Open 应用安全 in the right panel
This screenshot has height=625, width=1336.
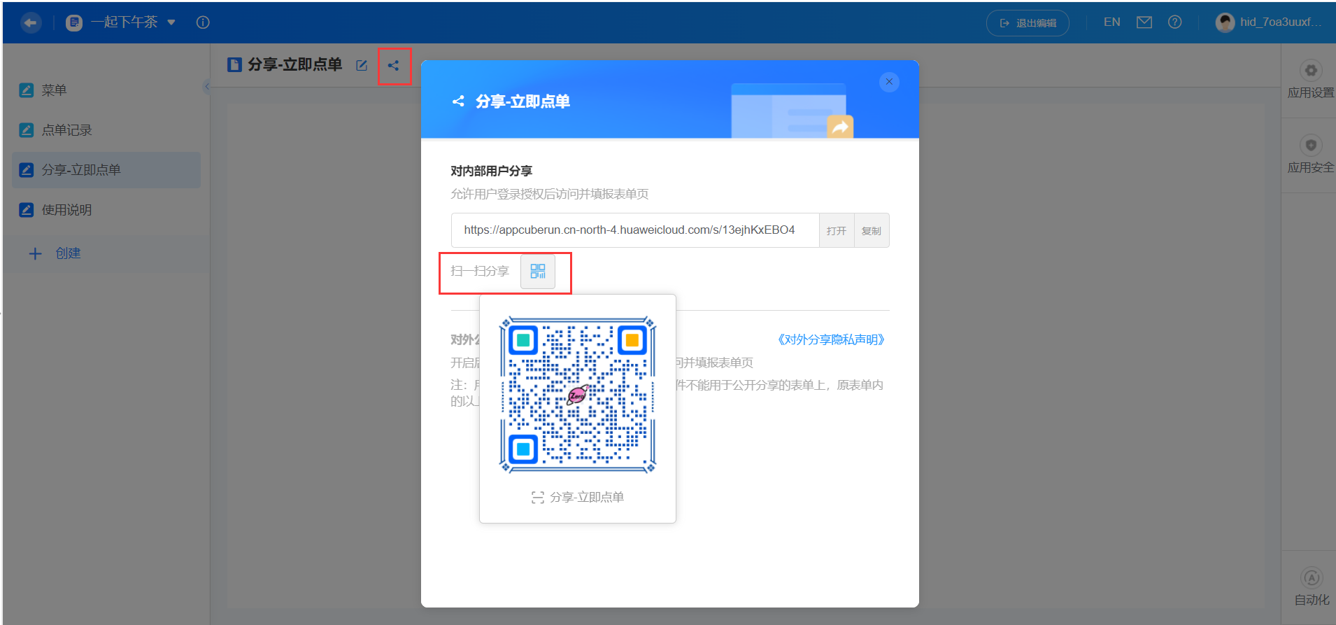[x=1310, y=155]
